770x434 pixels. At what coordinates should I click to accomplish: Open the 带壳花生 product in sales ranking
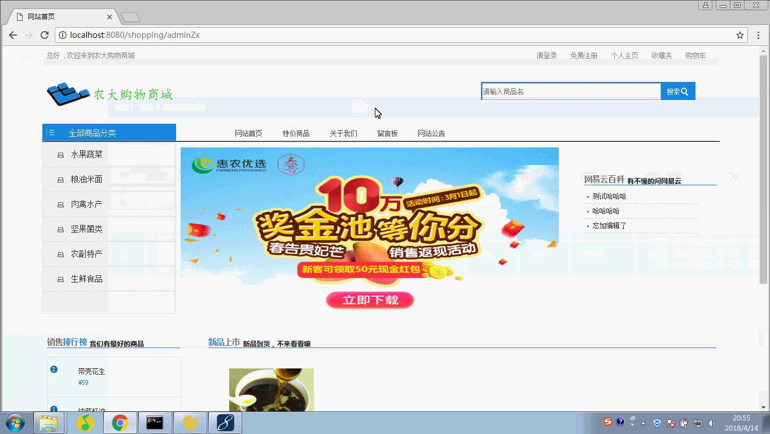[x=91, y=371]
